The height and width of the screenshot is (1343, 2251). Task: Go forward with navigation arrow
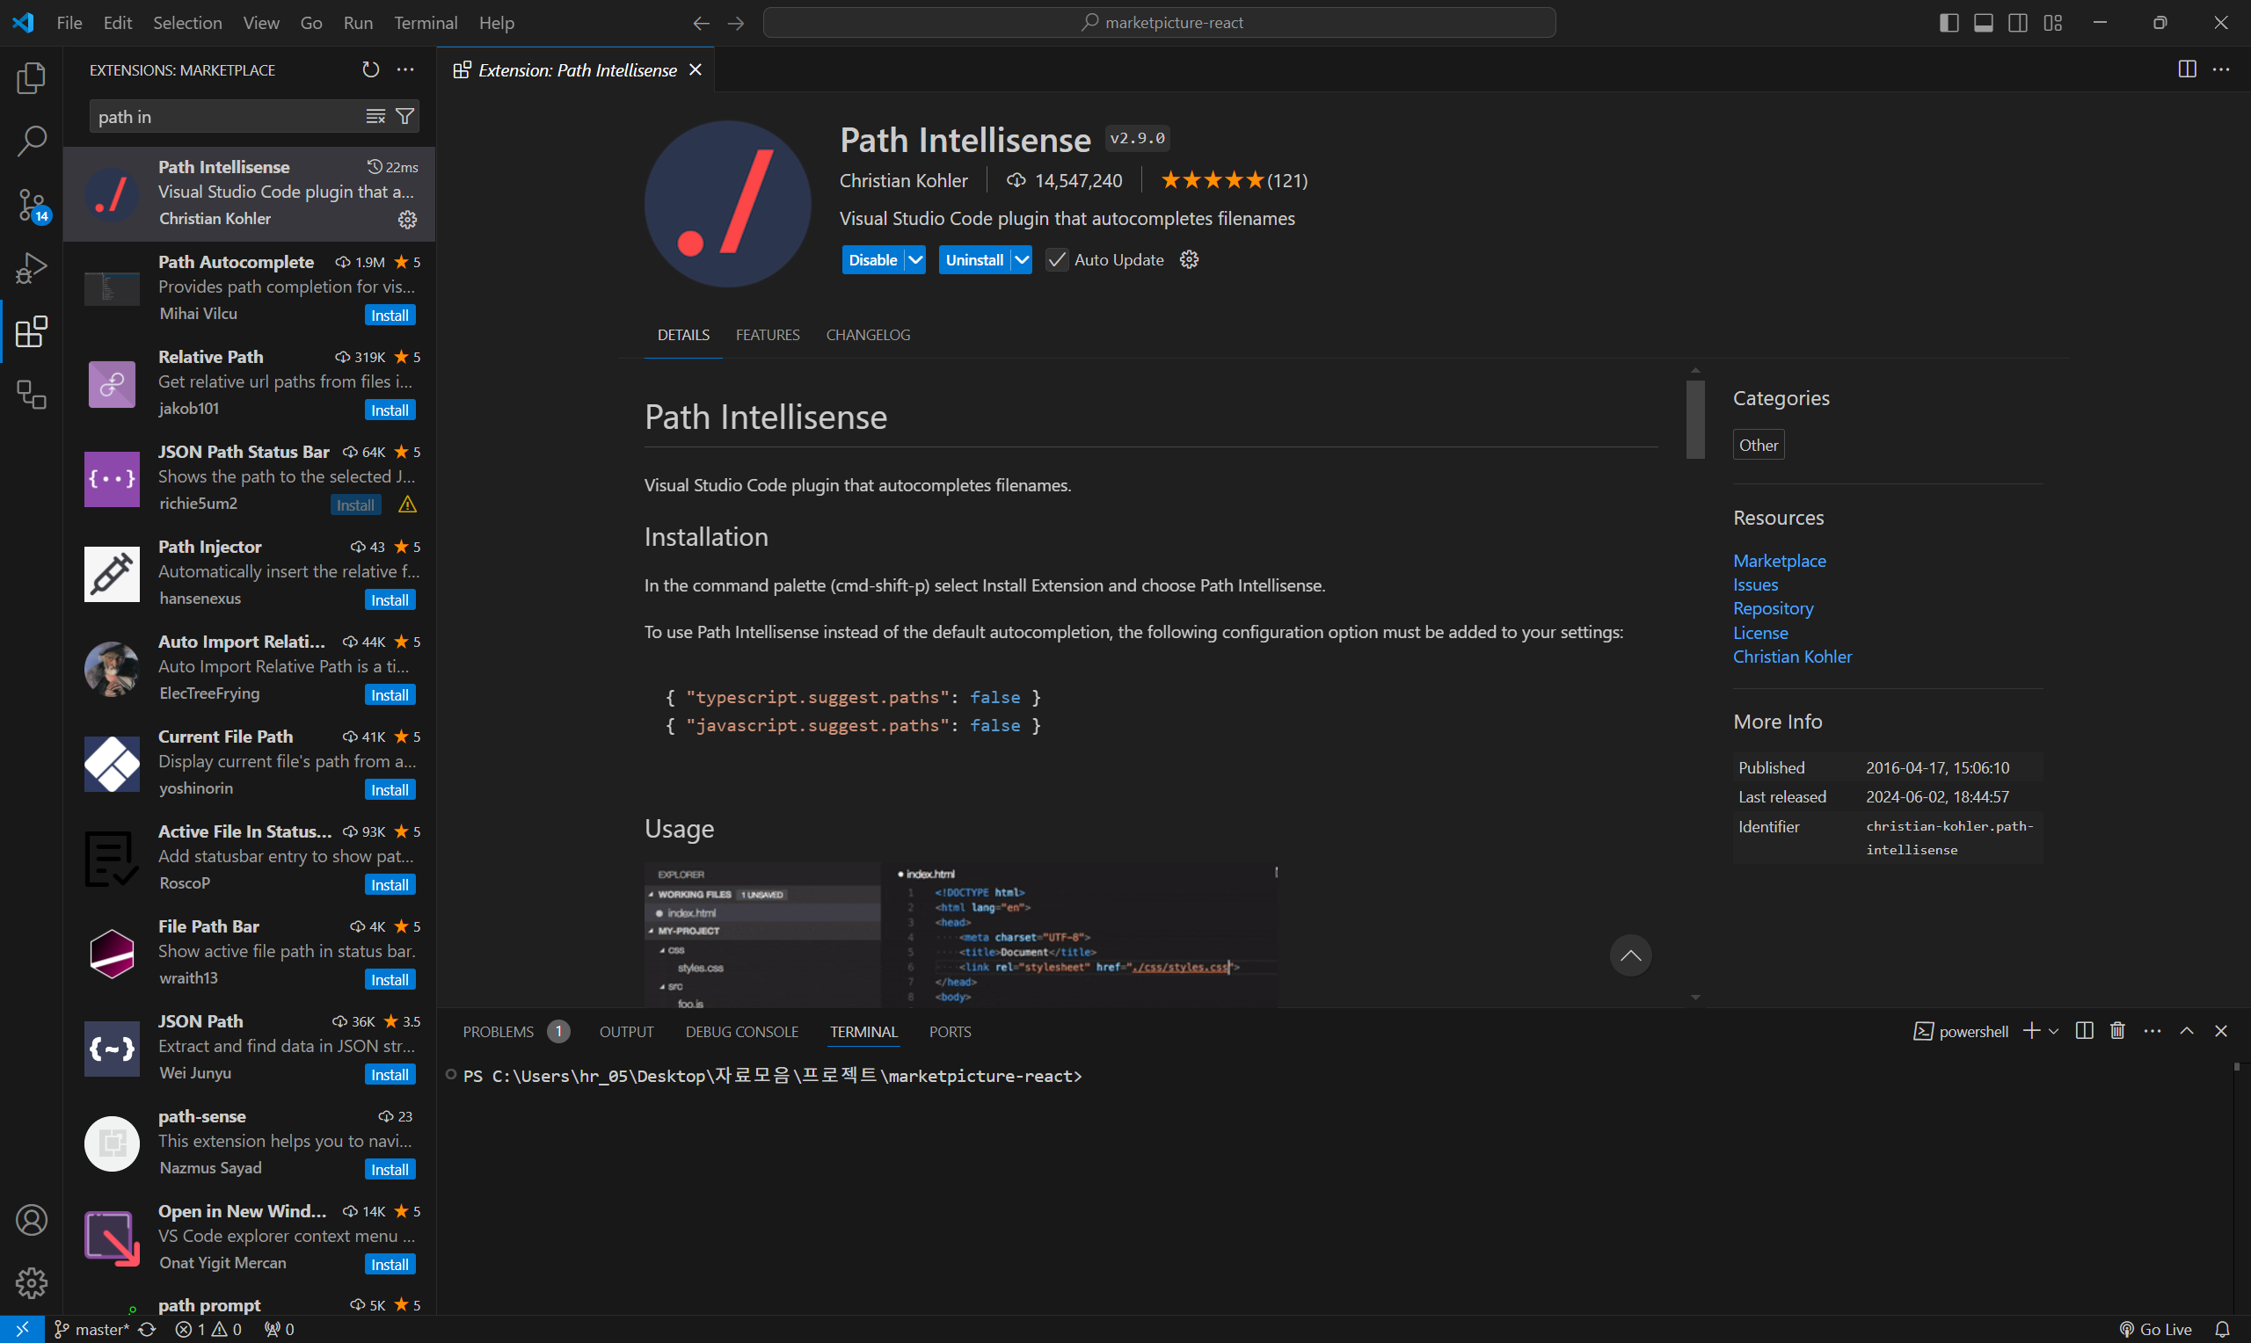click(736, 23)
